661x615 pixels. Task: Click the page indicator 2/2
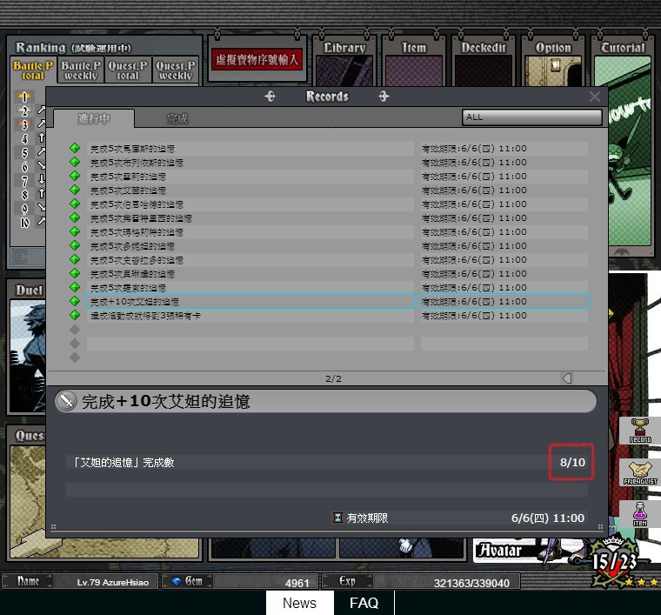click(333, 378)
